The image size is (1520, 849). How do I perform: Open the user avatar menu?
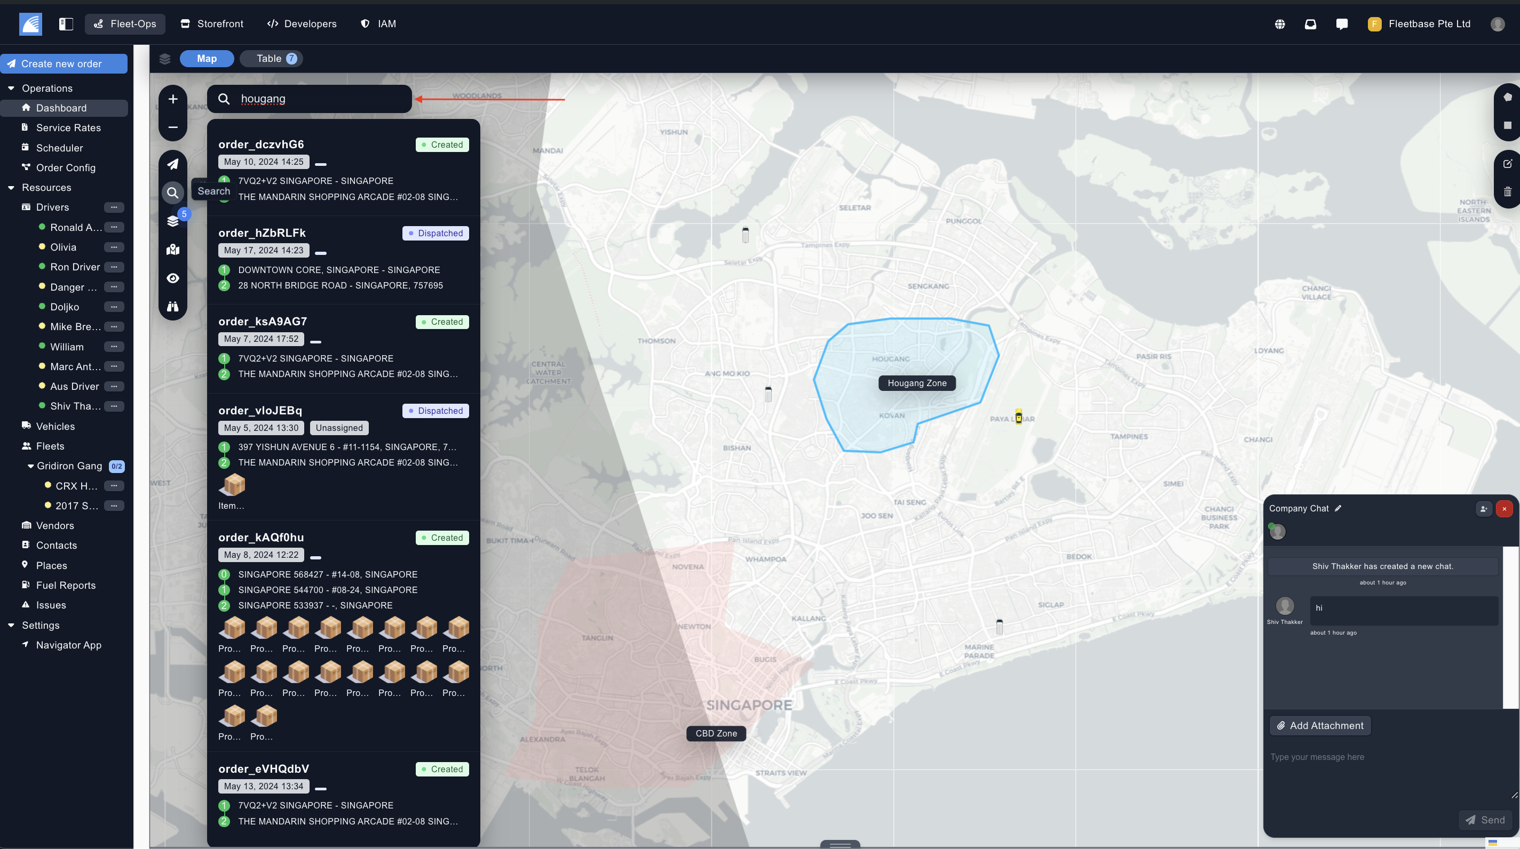1497,24
